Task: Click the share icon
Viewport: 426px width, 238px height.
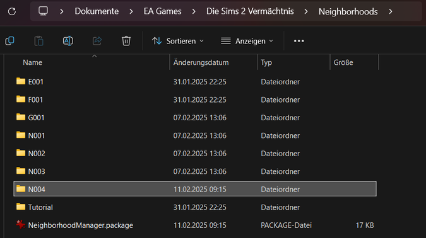Action: pos(97,41)
